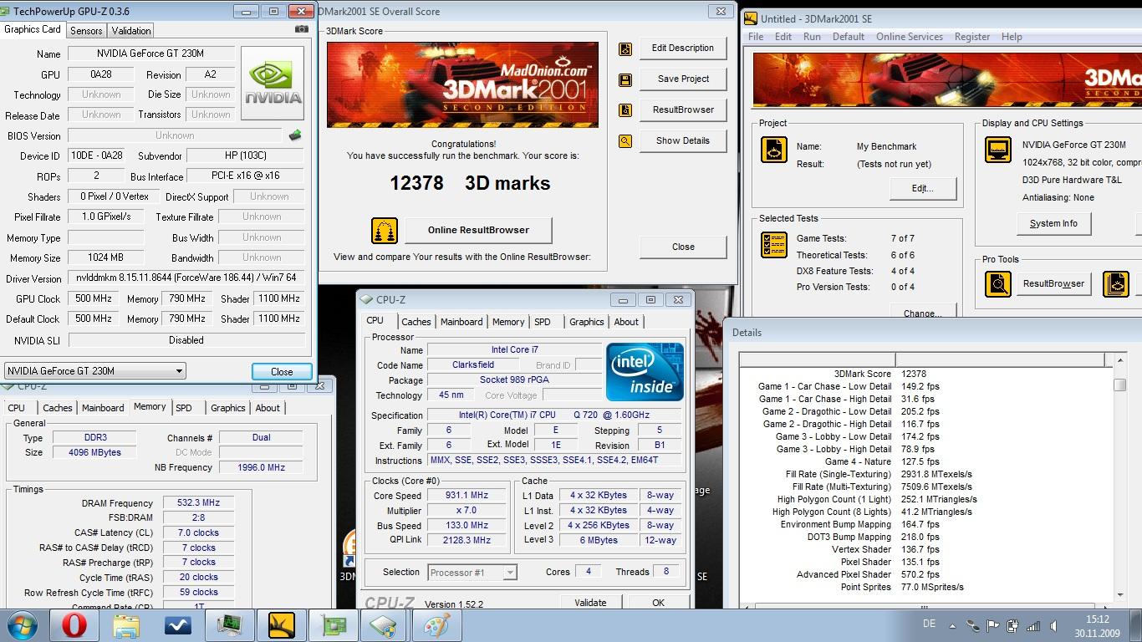
Task: Open the Graphics tab in rear CPU-Z Memory window
Action: pos(227,408)
